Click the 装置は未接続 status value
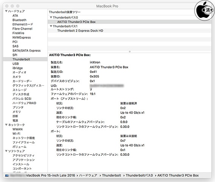Viewport: 215px width, 182px height. coord(129,136)
